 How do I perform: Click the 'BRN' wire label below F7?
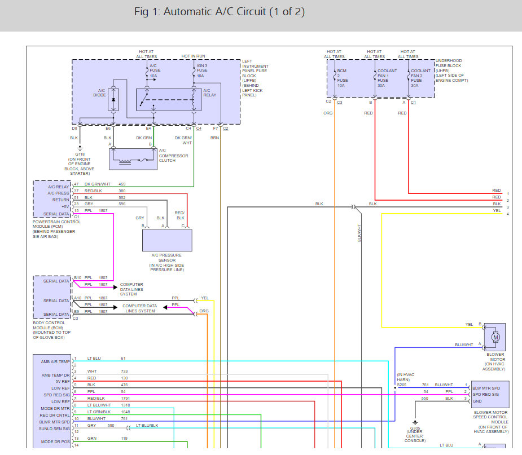[215, 138]
